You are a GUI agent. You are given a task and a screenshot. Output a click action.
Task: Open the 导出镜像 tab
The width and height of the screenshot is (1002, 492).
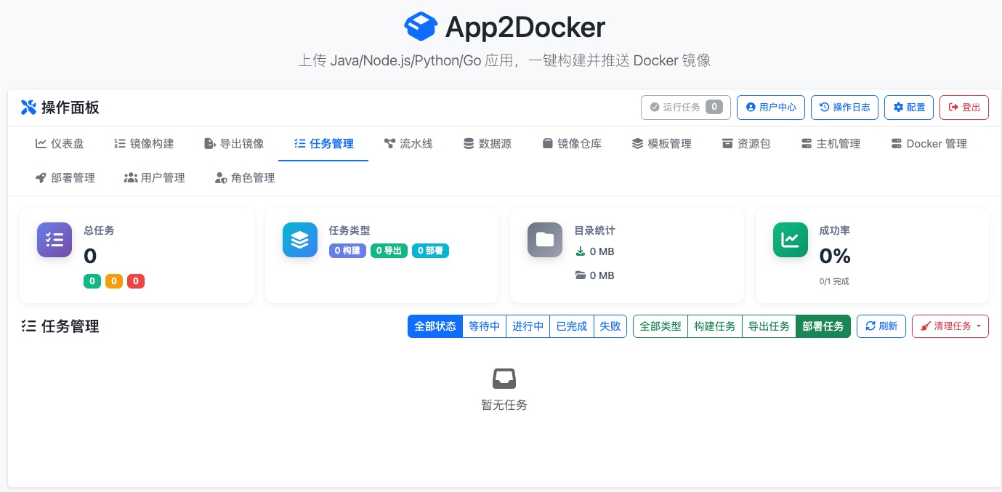click(234, 144)
